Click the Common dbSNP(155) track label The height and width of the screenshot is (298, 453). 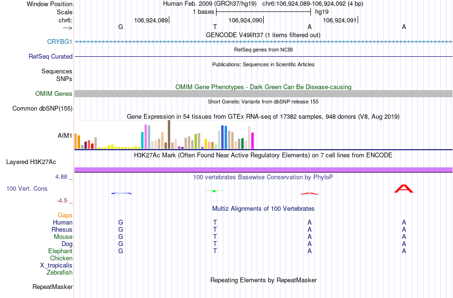click(x=42, y=109)
